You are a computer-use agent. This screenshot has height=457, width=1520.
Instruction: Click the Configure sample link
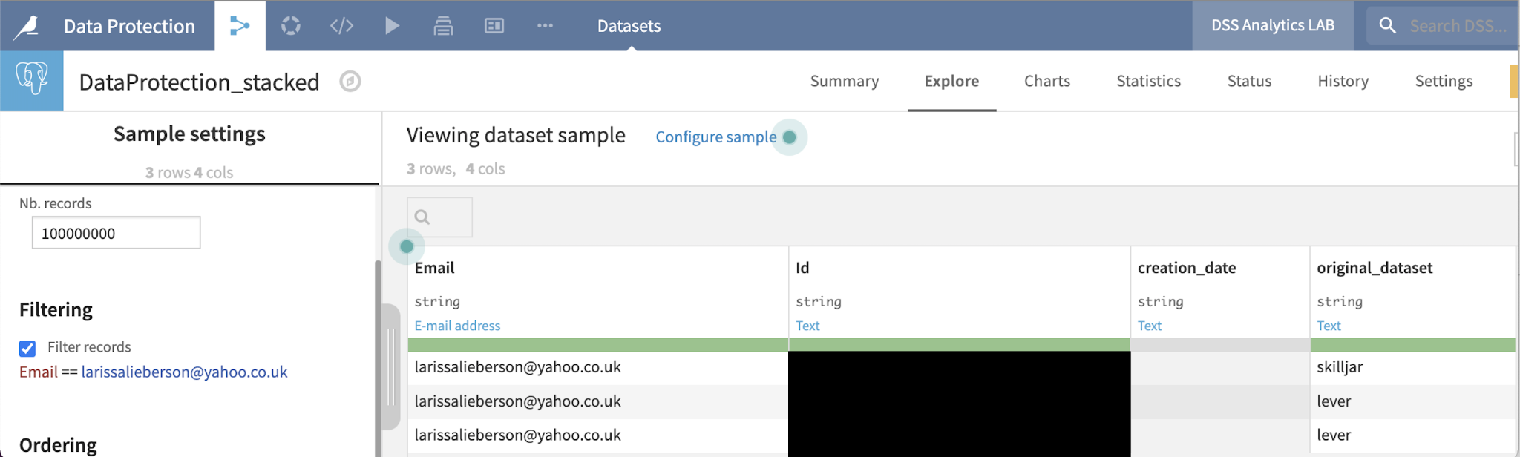click(x=715, y=137)
